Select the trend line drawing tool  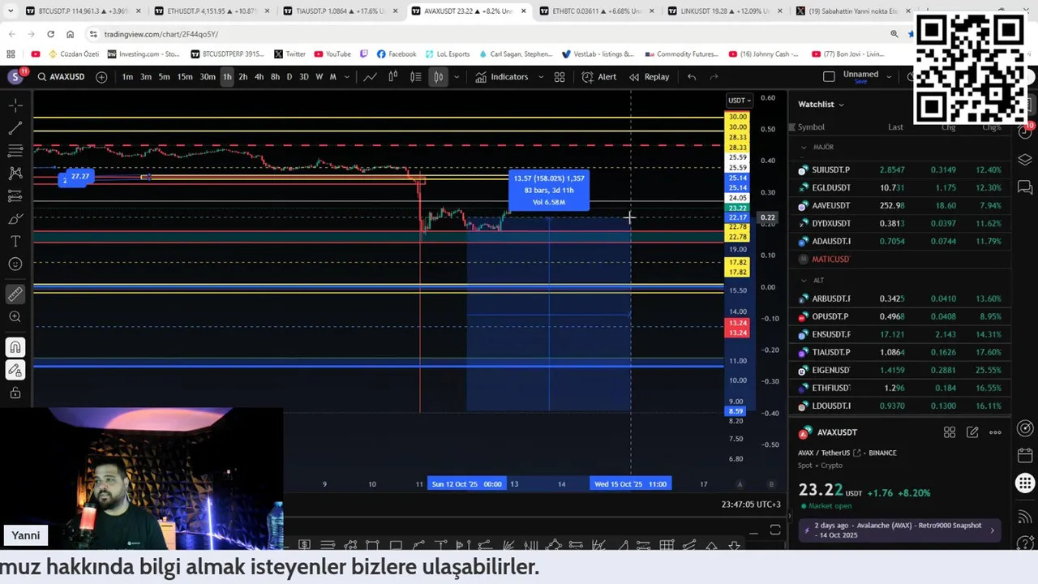(15, 128)
